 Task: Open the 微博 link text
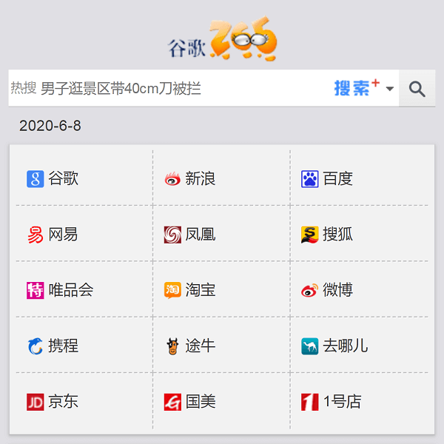(x=338, y=290)
